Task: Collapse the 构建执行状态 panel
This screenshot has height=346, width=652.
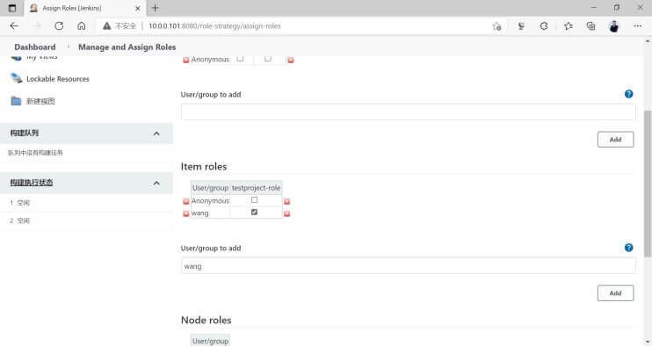Action: [156, 183]
